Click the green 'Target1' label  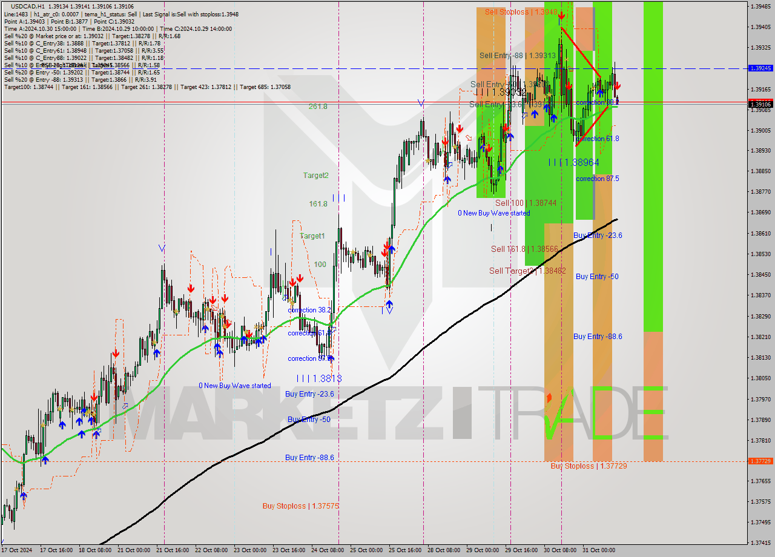[x=312, y=236]
